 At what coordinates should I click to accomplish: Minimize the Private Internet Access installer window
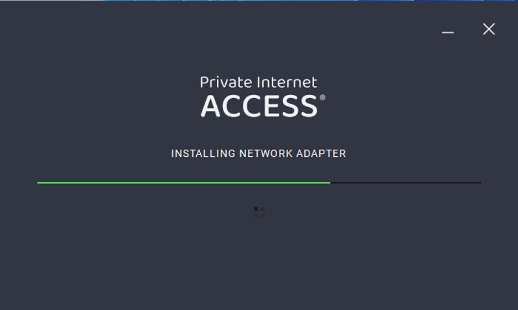pos(447,32)
